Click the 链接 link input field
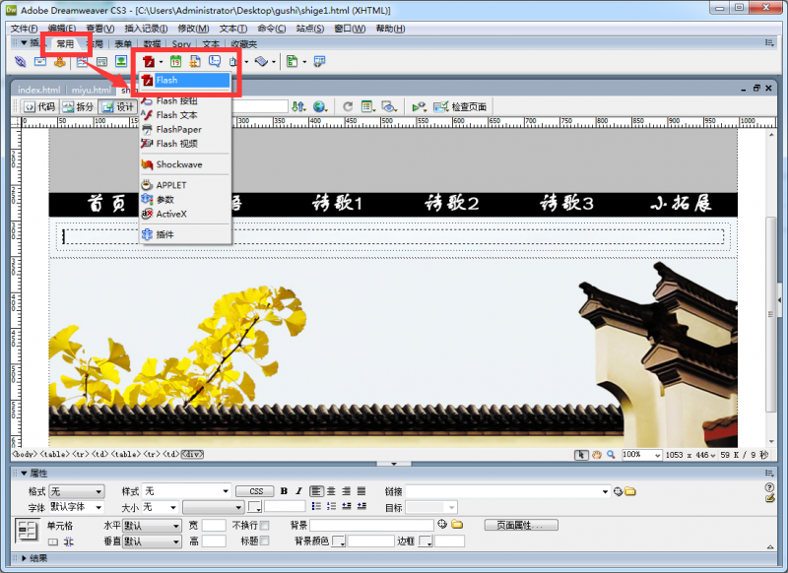788x573 pixels. coord(507,491)
